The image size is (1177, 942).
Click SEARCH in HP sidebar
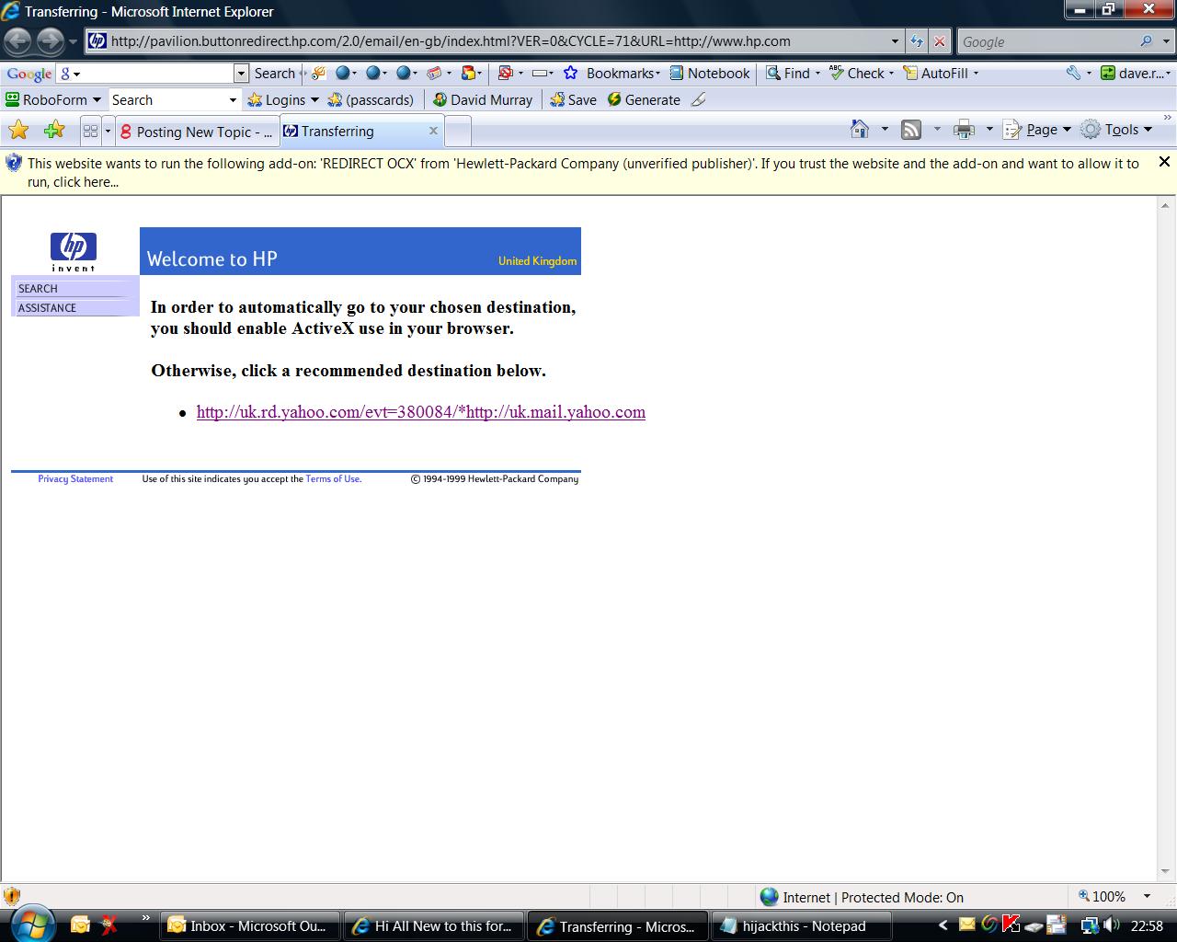[x=38, y=288]
